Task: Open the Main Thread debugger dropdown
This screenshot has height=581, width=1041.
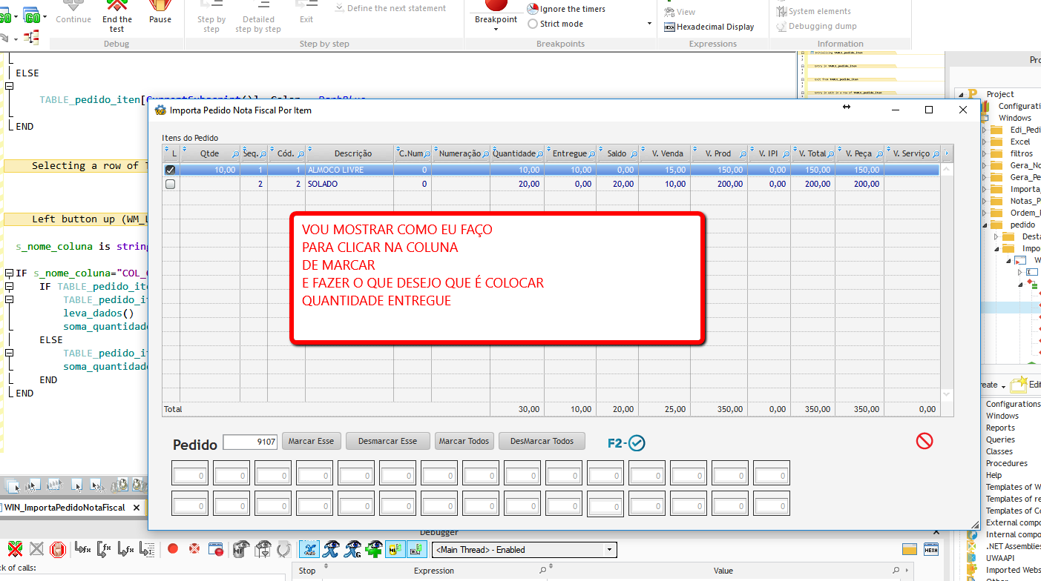Action: click(610, 550)
